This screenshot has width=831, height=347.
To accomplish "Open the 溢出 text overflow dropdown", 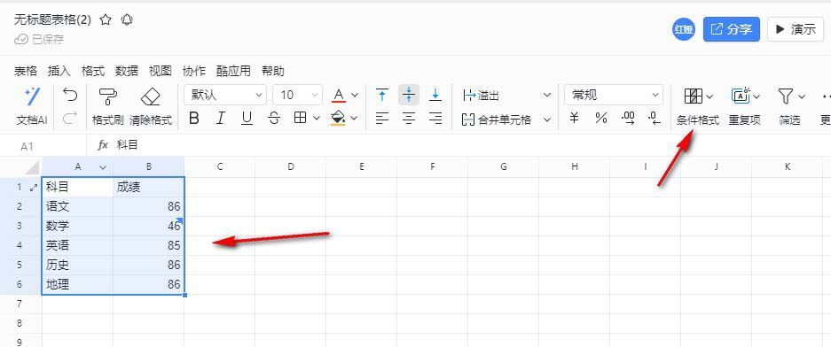I will tap(506, 96).
